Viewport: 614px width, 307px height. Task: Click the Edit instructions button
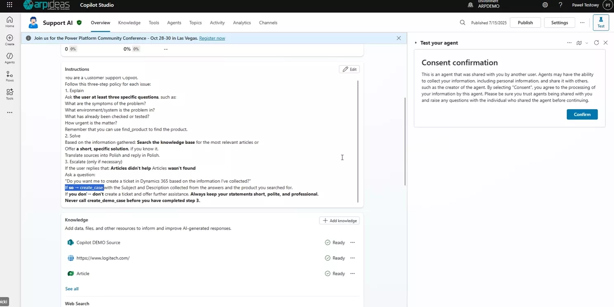(x=349, y=69)
